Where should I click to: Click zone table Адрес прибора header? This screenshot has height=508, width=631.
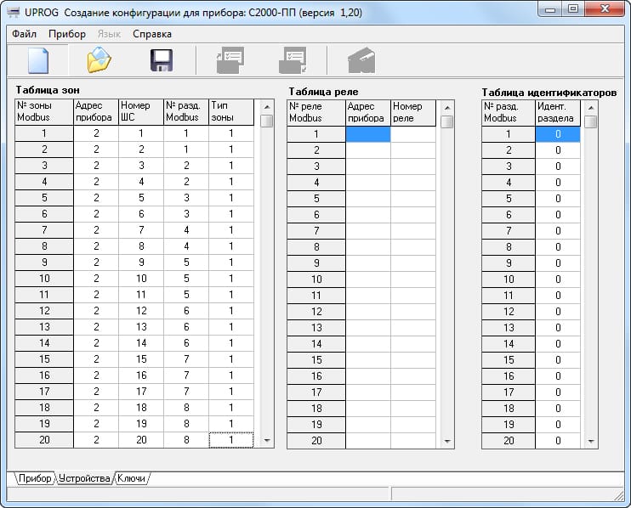(96, 112)
